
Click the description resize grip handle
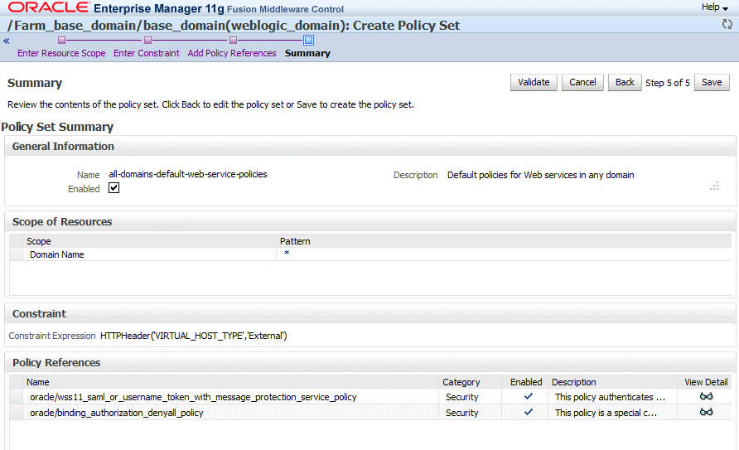pyautogui.click(x=714, y=186)
